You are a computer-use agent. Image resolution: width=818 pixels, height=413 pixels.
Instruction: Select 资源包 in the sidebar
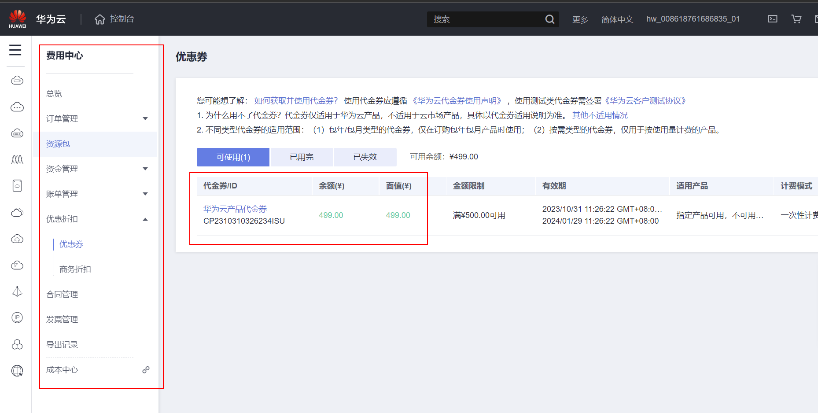click(58, 144)
